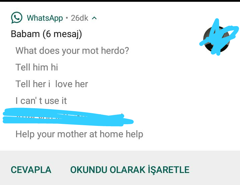Viewport: 240px width, 185px height.
Task: Collapse the notification with the chevron arrow
Action: tap(94, 18)
